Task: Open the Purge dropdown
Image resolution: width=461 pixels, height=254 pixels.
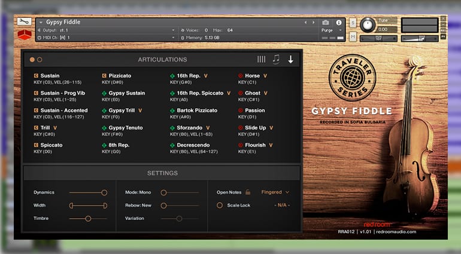Action: click(332, 30)
